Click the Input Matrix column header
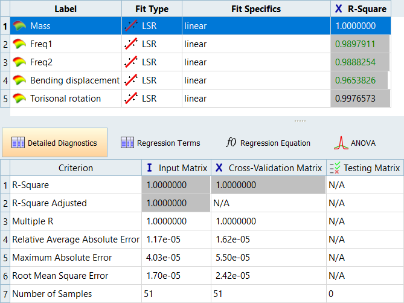The width and height of the screenshot is (404, 303). click(176, 168)
